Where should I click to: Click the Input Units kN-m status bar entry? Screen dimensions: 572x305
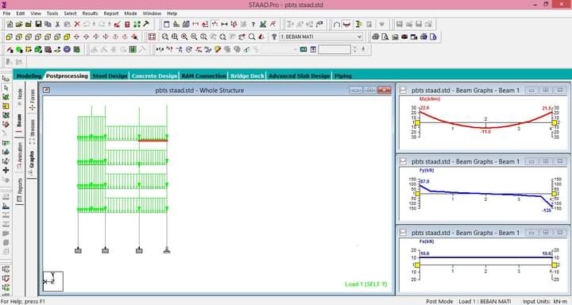tap(545, 301)
